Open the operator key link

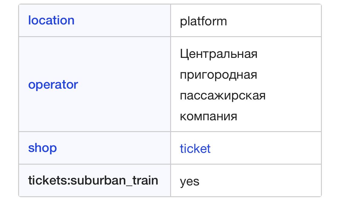coord(53,84)
